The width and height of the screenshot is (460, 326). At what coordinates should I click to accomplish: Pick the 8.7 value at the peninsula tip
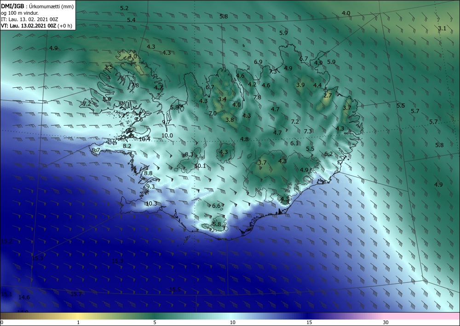click(x=96, y=150)
